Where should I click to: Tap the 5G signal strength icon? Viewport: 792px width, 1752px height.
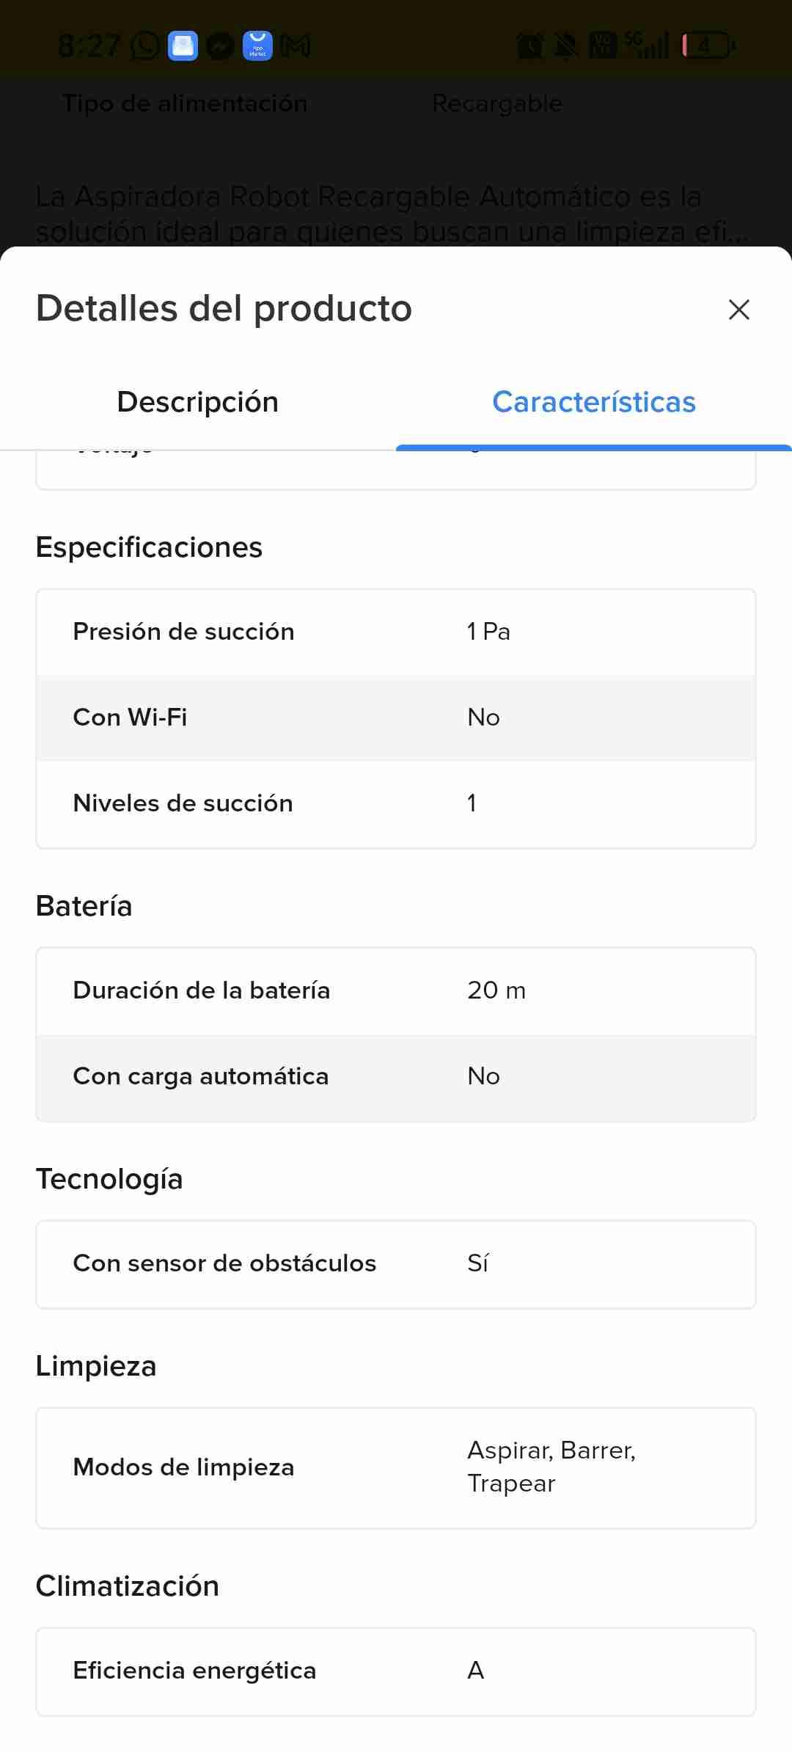647,45
